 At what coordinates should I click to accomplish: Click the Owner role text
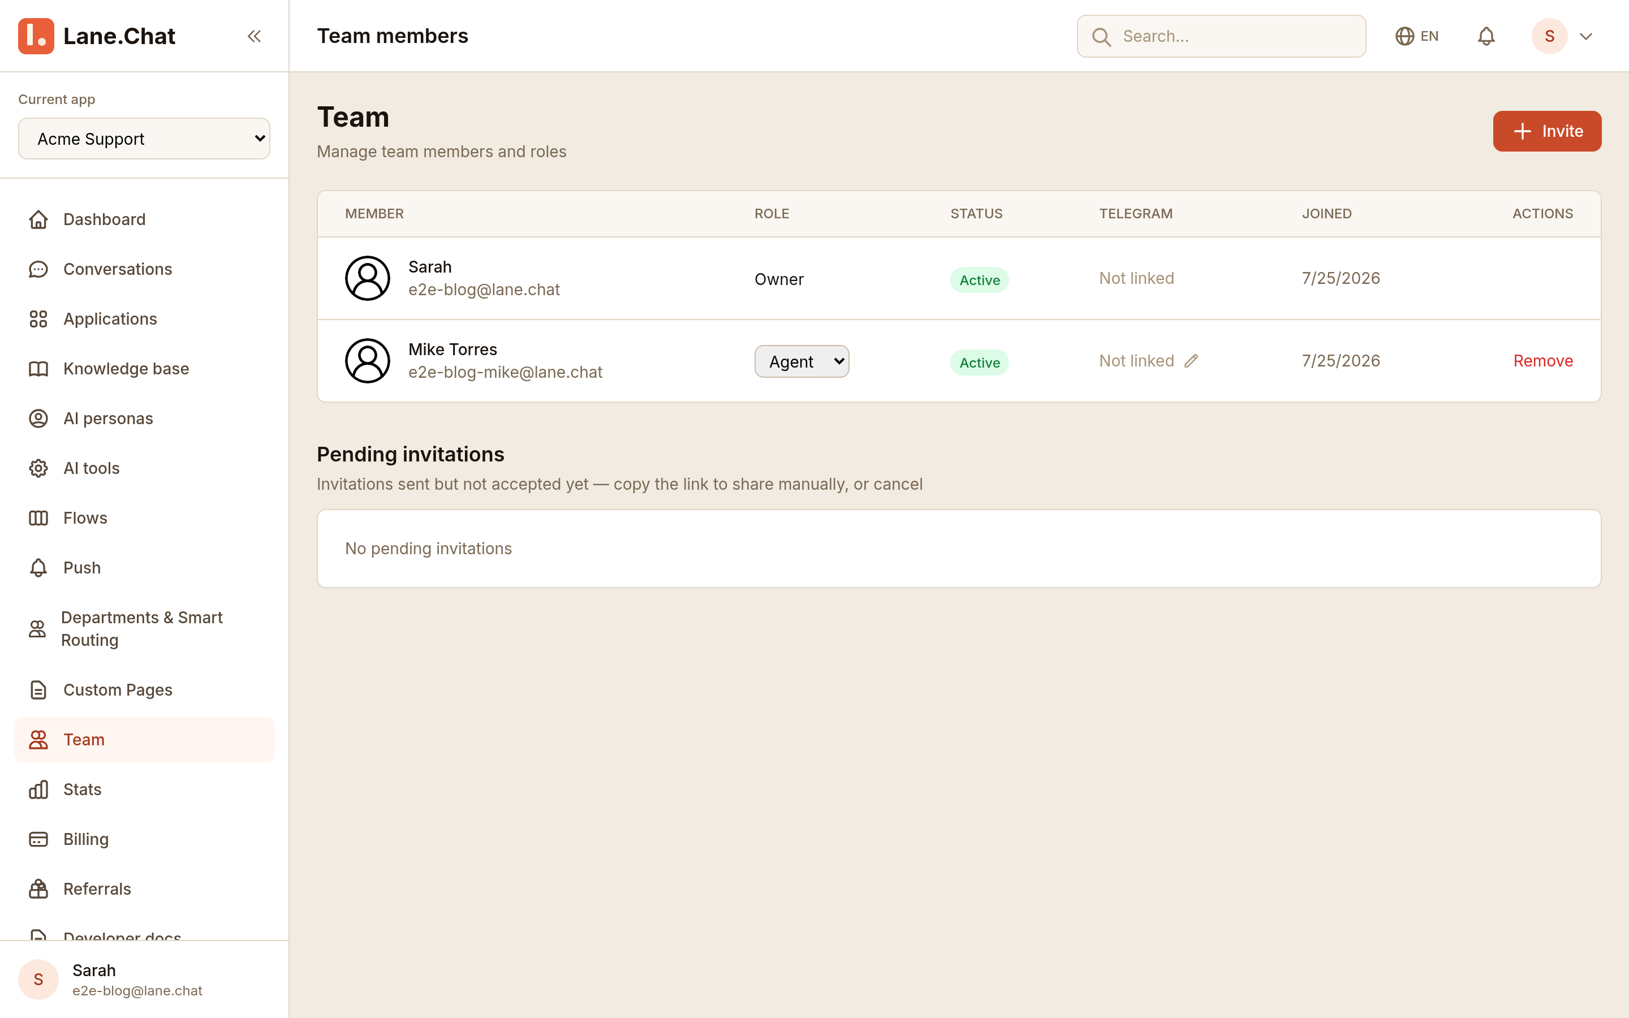[779, 279]
